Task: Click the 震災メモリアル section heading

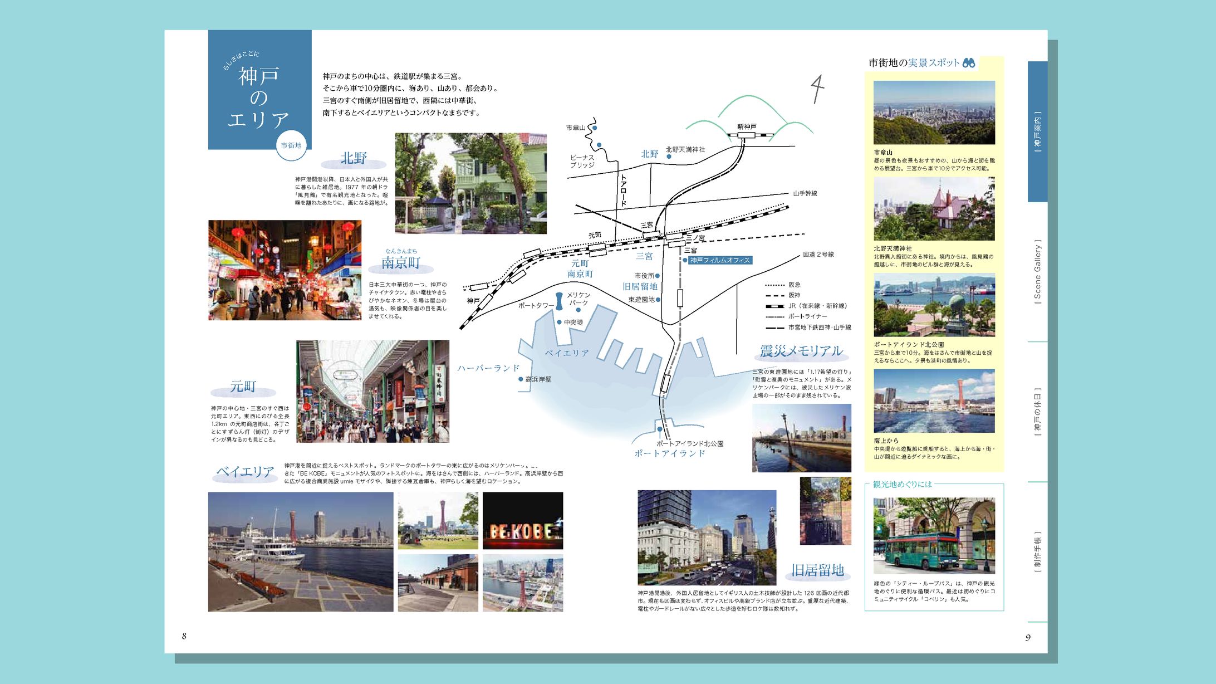Action: [801, 351]
